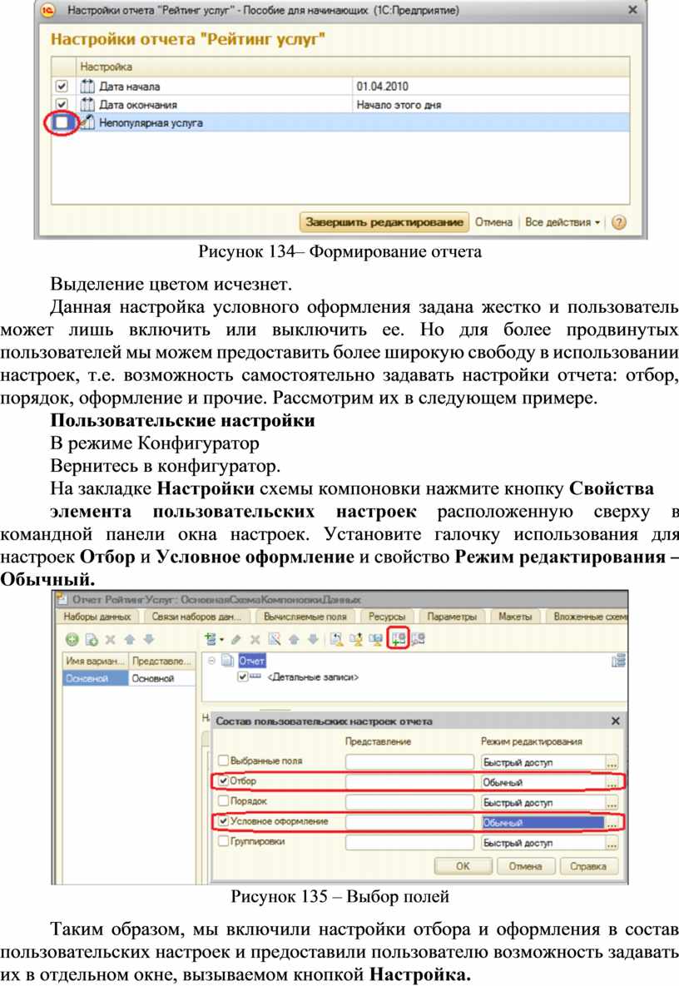This screenshot has width=679, height=986.
Task: Click the Имя варианта column header
Action: (96, 661)
